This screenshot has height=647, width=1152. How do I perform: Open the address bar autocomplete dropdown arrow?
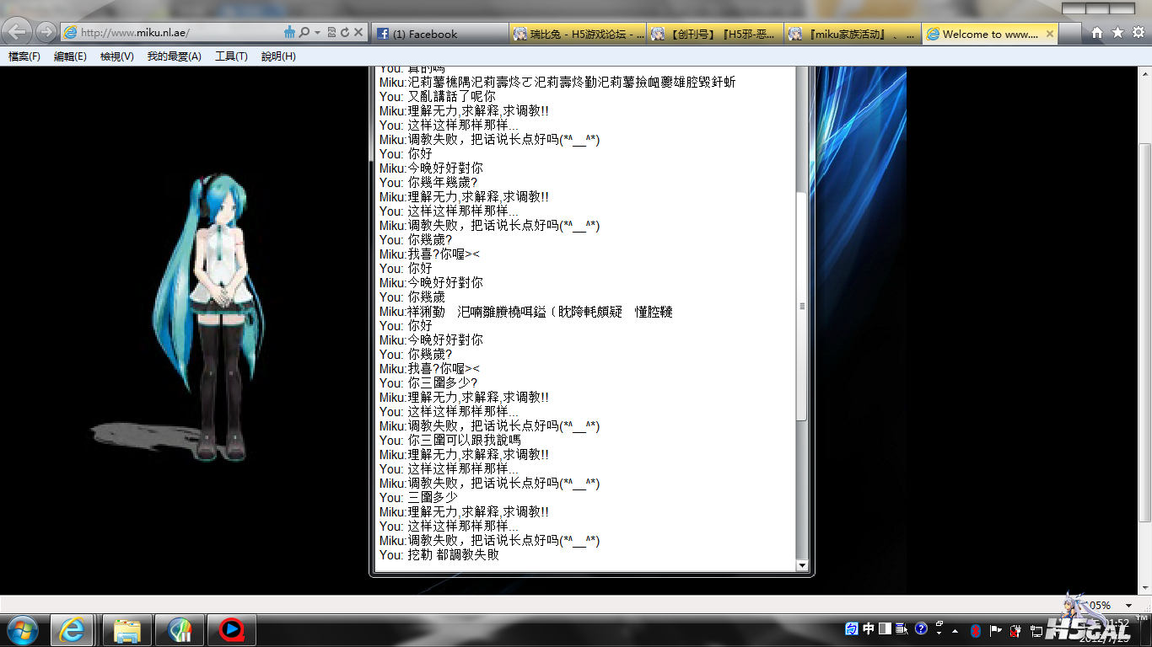[317, 33]
